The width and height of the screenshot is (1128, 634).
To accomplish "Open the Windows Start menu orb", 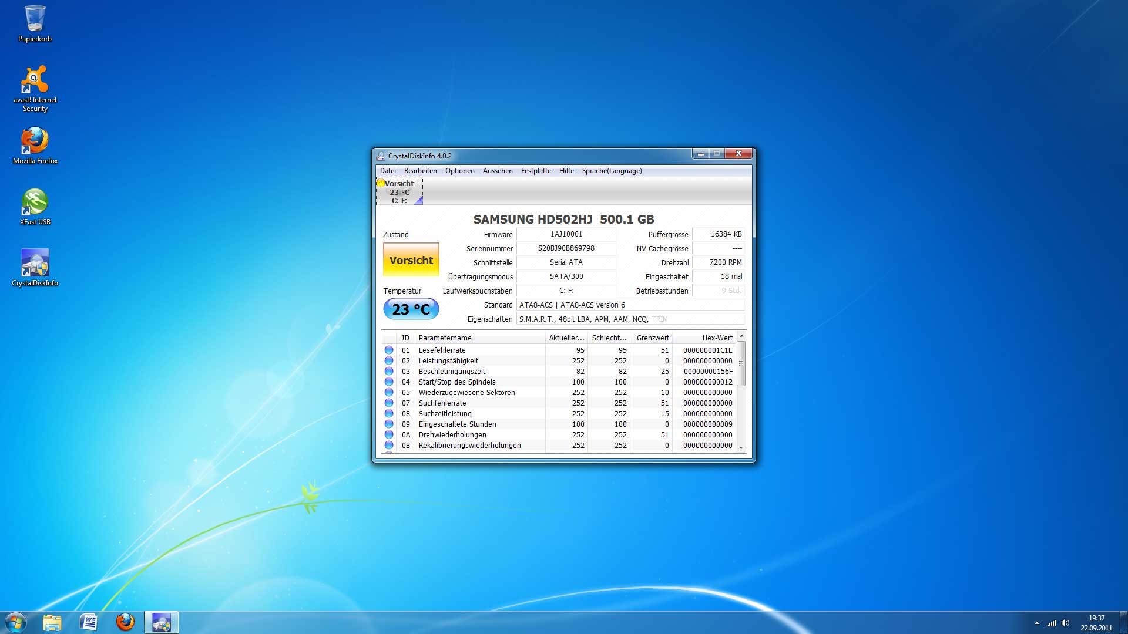I will click(x=15, y=622).
